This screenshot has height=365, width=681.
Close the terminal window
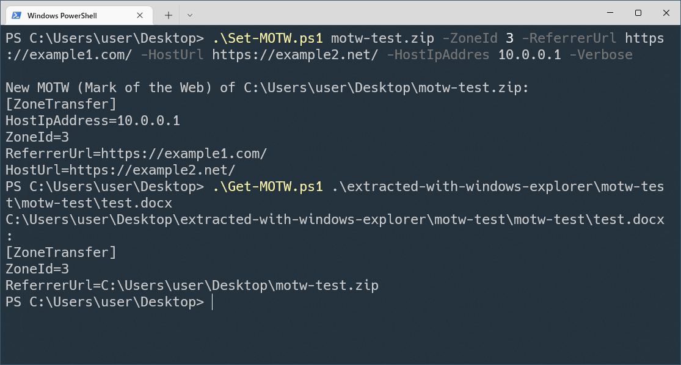click(666, 13)
